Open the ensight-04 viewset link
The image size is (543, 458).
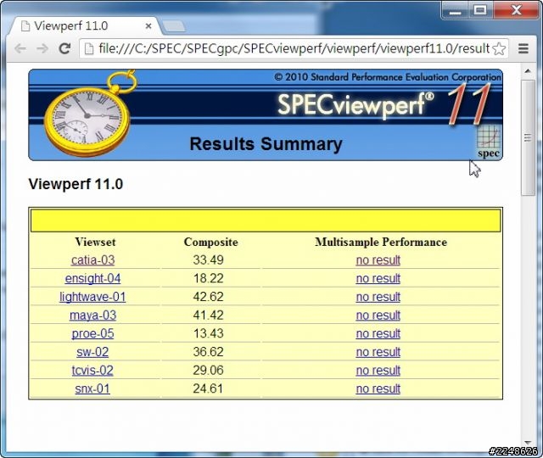pyautogui.click(x=92, y=278)
